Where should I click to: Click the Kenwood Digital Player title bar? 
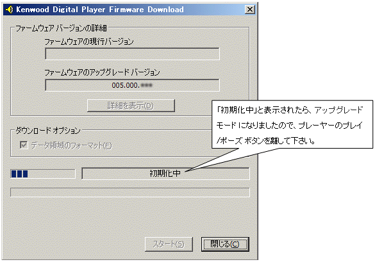[129, 10]
